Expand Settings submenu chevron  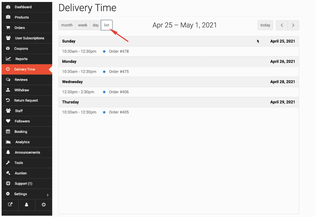click(48, 195)
